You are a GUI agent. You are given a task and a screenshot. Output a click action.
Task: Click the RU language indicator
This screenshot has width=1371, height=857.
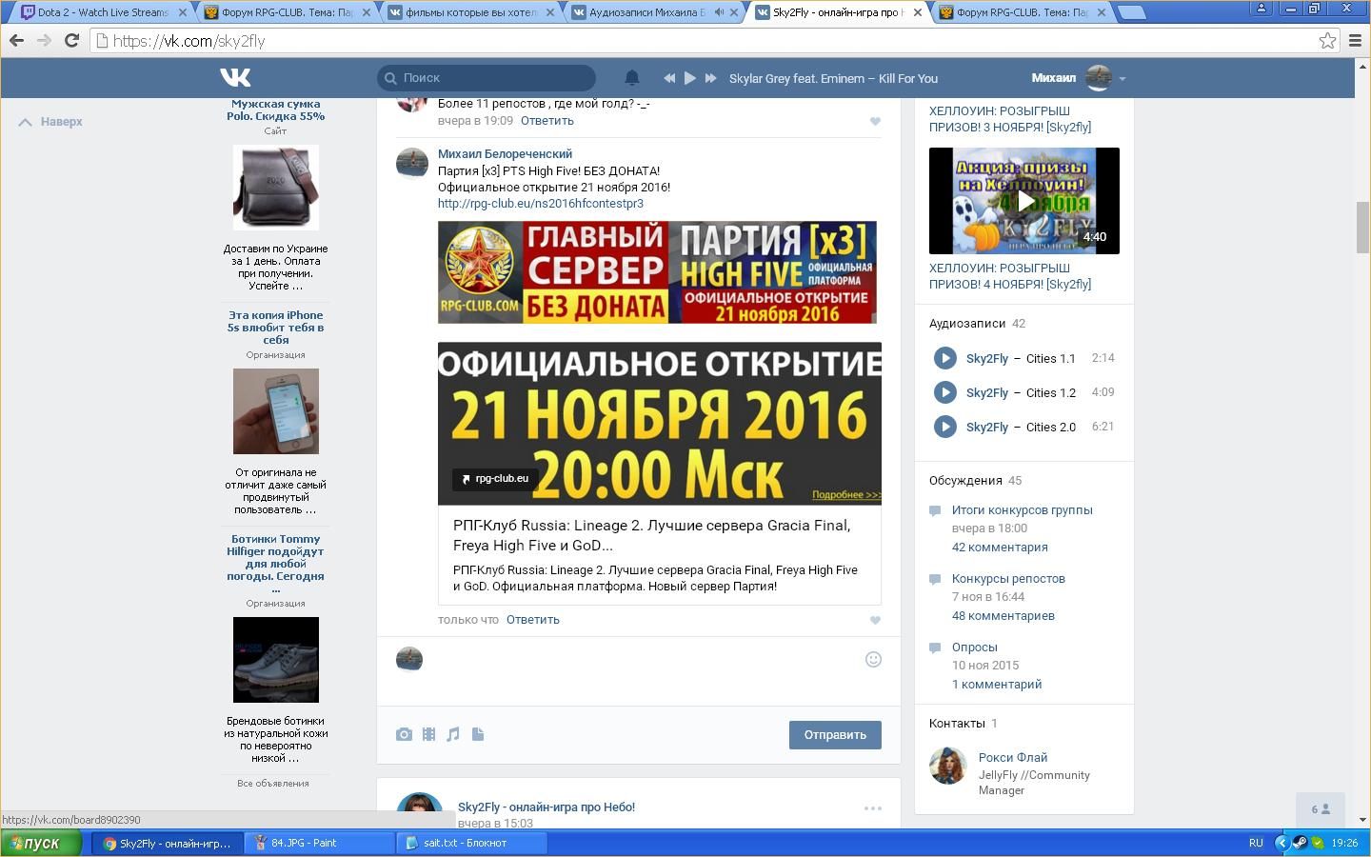coord(1256,843)
